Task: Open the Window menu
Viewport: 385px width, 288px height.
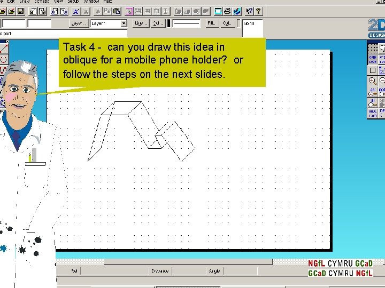Action: pos(91,1)
